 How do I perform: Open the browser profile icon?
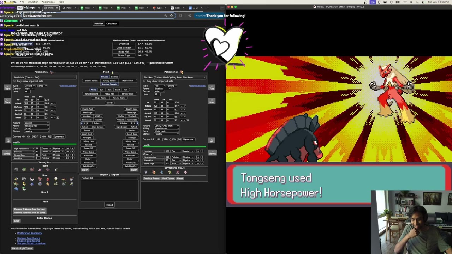coord(190,16)
